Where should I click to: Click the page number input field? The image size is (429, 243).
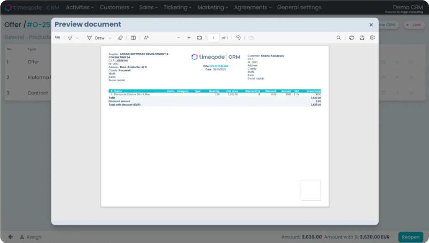click(x=214, y=38)
